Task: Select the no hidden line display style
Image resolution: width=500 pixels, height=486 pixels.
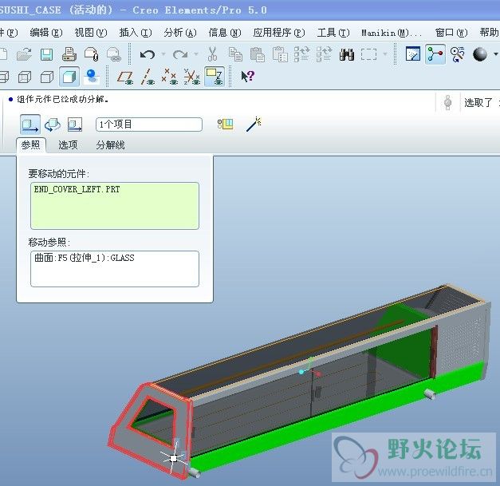Action: tap(47, 77)
